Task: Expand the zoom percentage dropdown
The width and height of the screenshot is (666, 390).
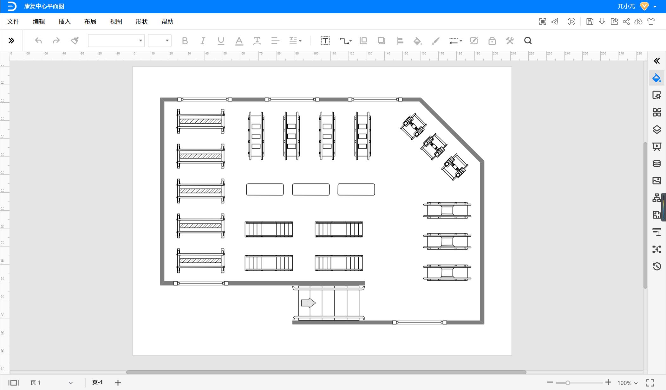Action: point(628,383)
